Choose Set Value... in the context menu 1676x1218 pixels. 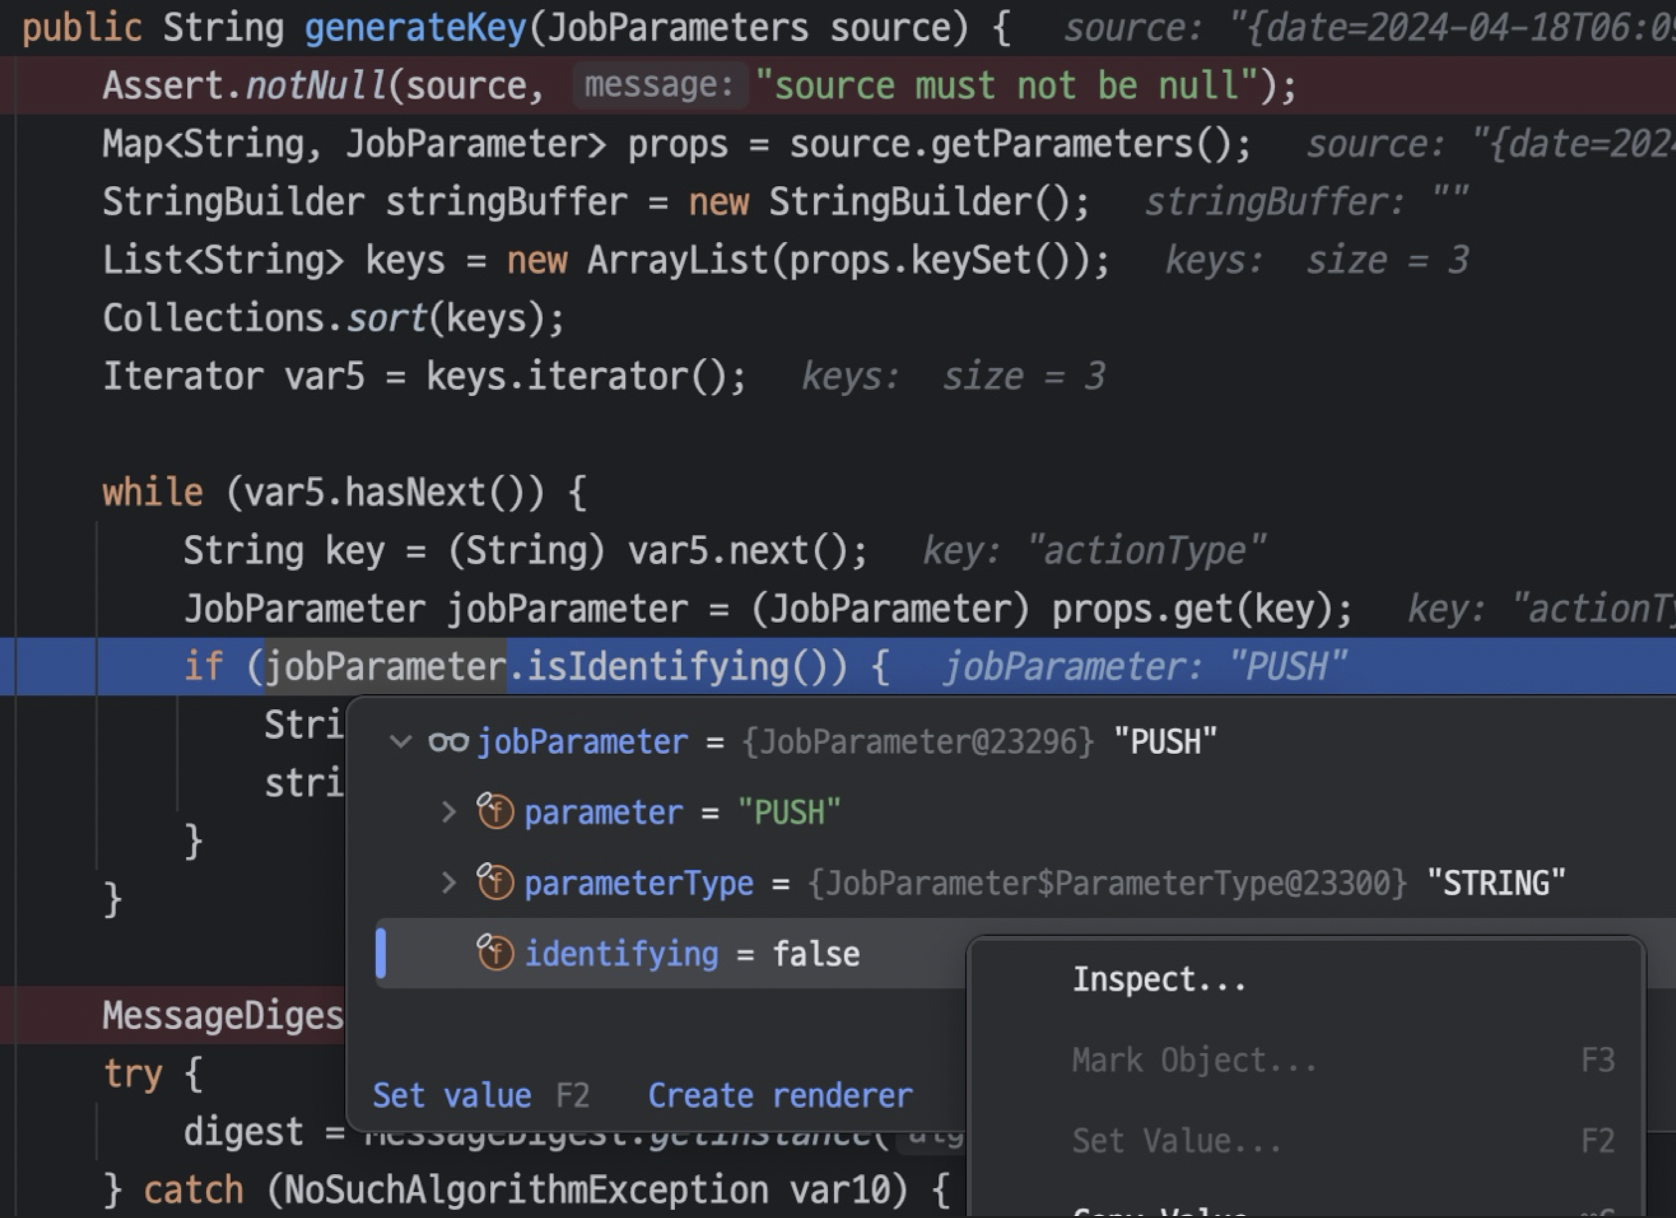pos(1176,1141)
